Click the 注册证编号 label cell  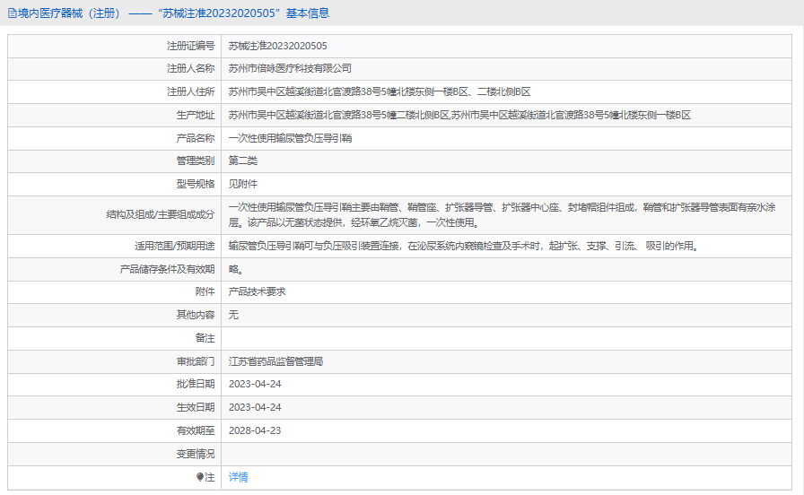point(114,46)
